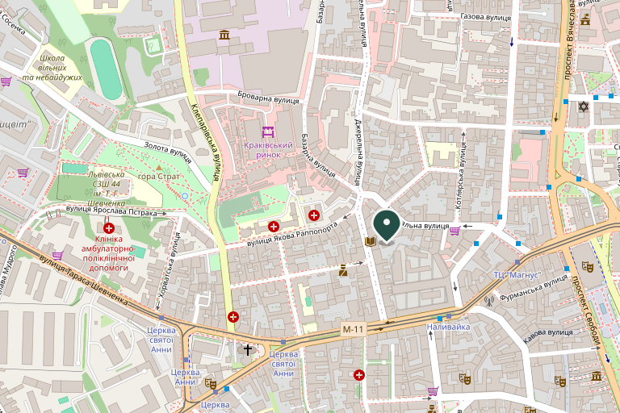Open the brown building icon at top right
Screen dimensions: 620x413
(x=585, y=19)
